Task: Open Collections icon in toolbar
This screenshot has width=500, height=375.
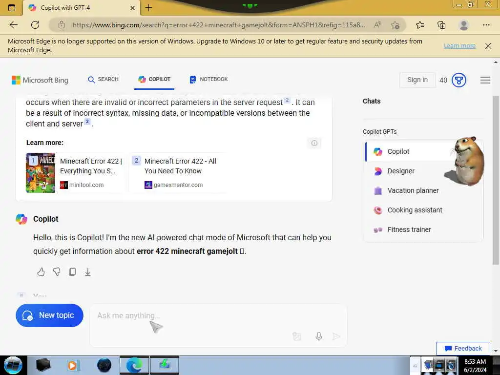Action: [x=441, y=25]
